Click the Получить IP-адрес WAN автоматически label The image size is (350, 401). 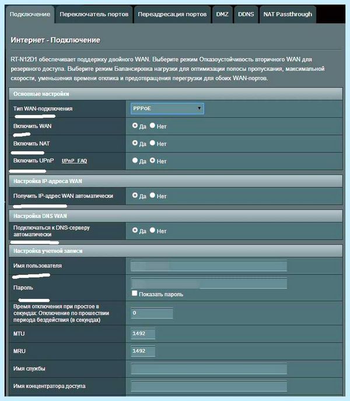[63, 196]
